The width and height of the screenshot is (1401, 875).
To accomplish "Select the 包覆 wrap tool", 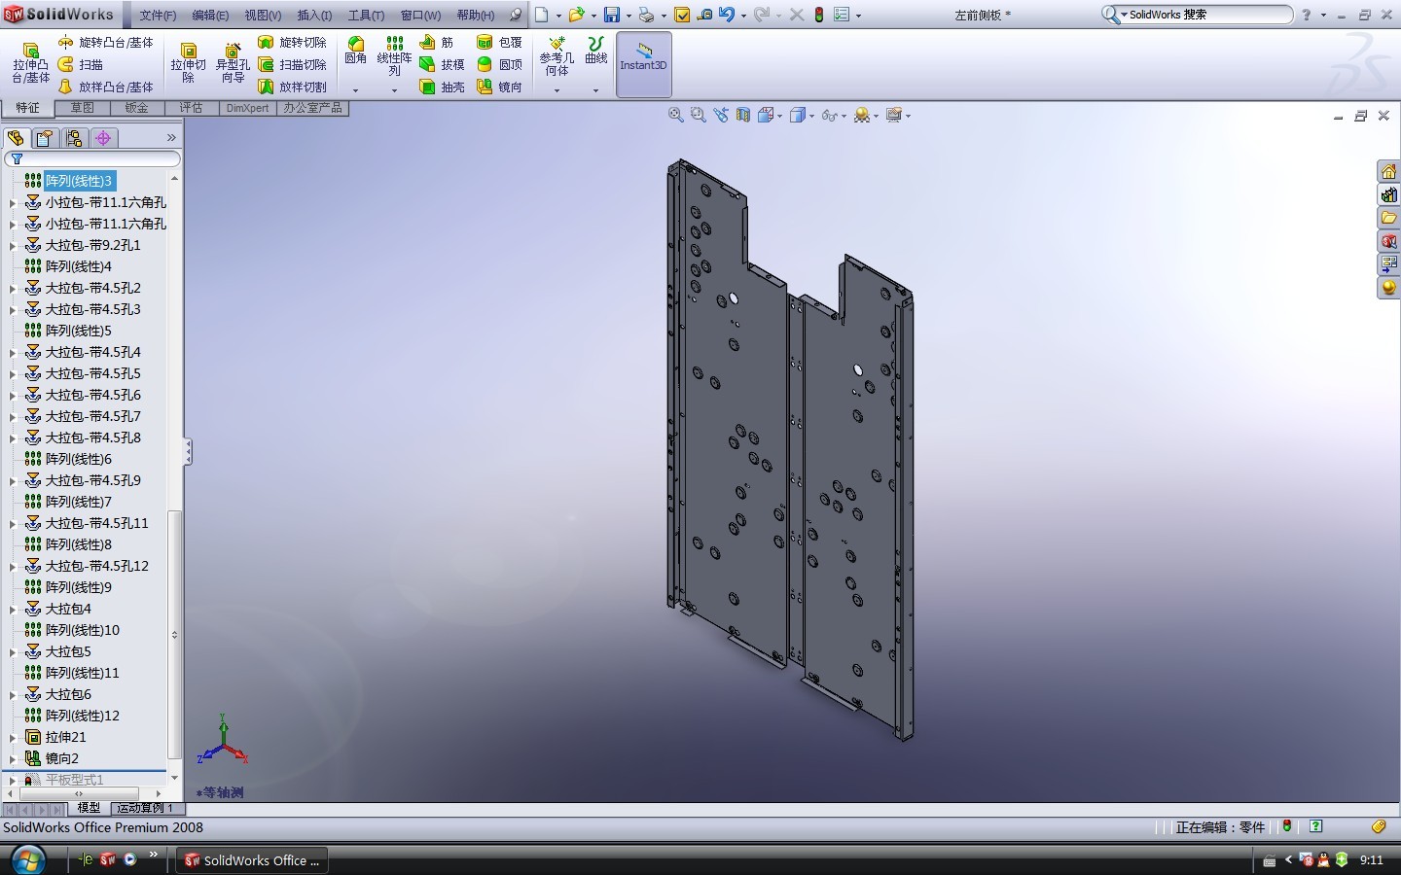I will tap(499, 42).
